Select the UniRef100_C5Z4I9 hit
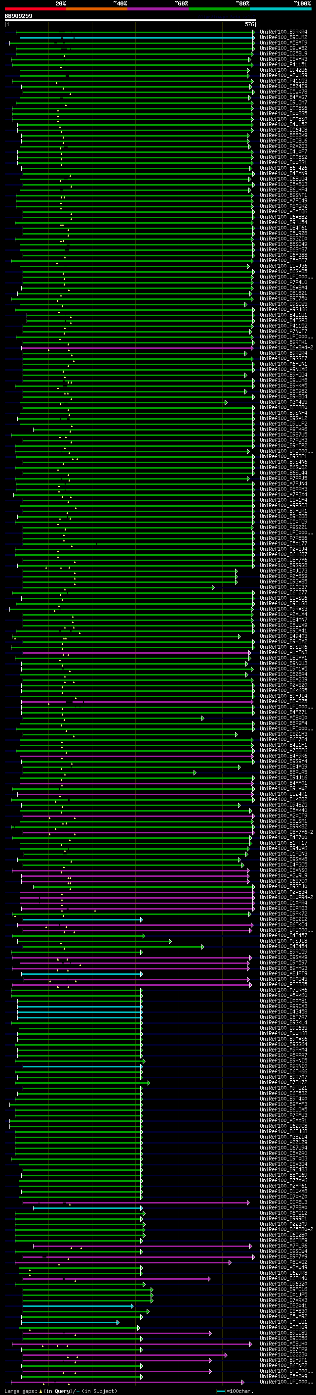The image size is (316, 1395). coord(283,86)
